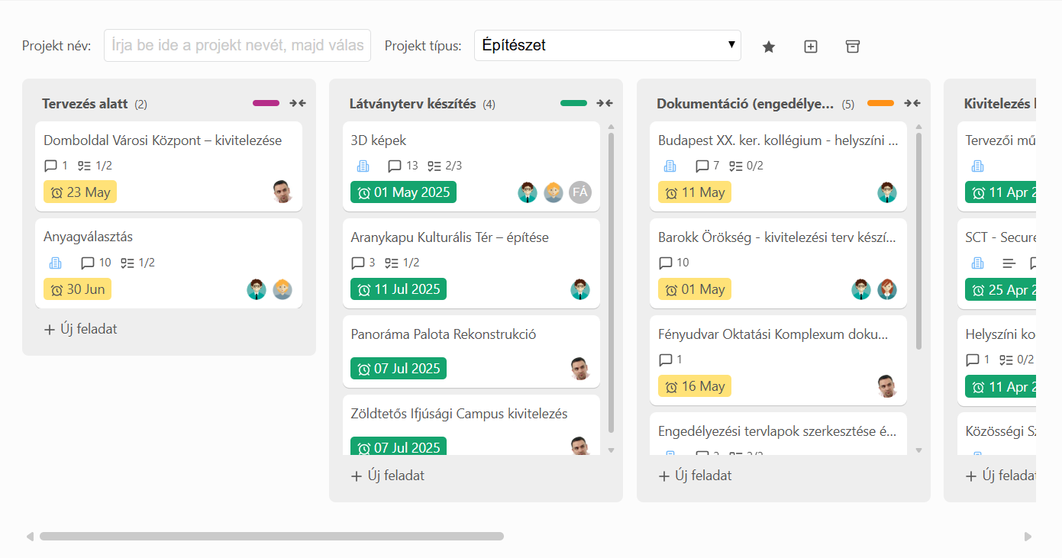The height and width of the screenshot is (558, 1062).
Task: Click the 2/3 checklist icon on 3D képek
Action: tap(435, 165)
